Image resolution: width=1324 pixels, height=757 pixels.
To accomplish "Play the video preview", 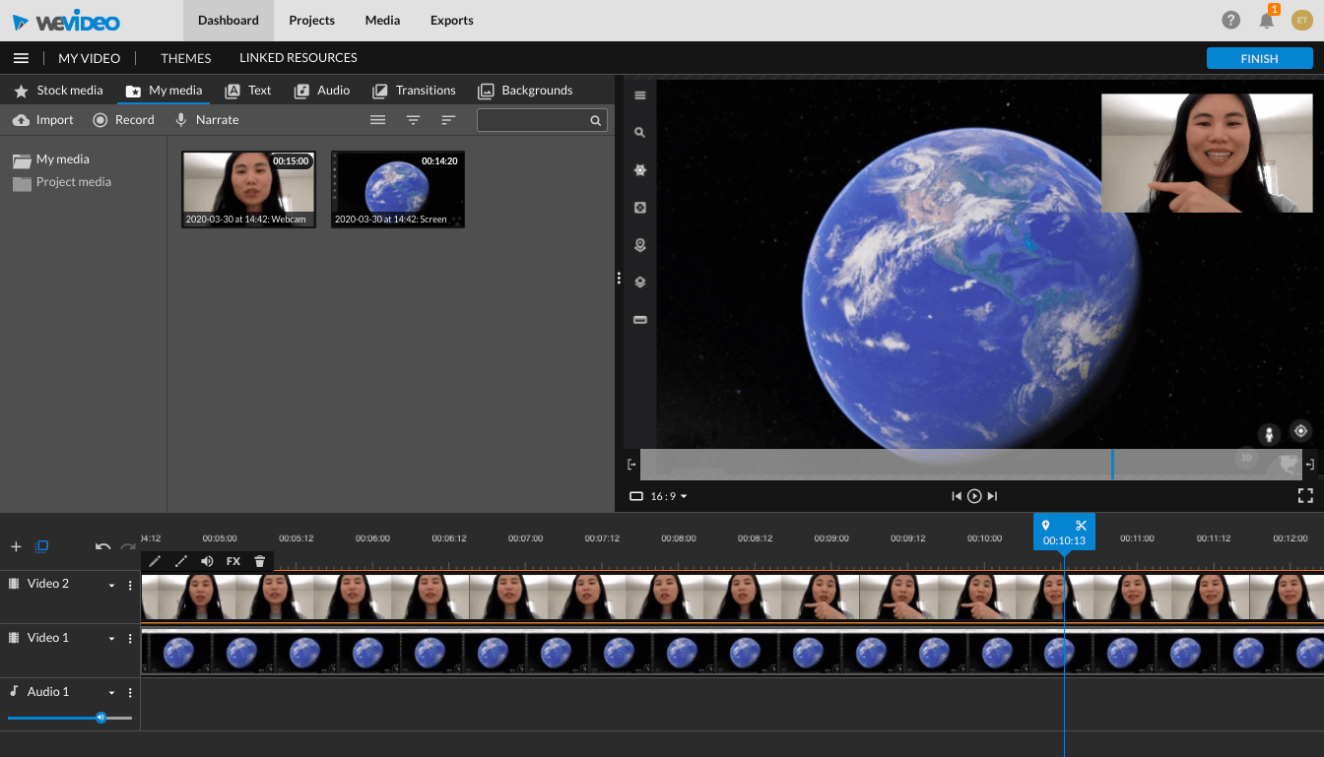I will [974, 496].
